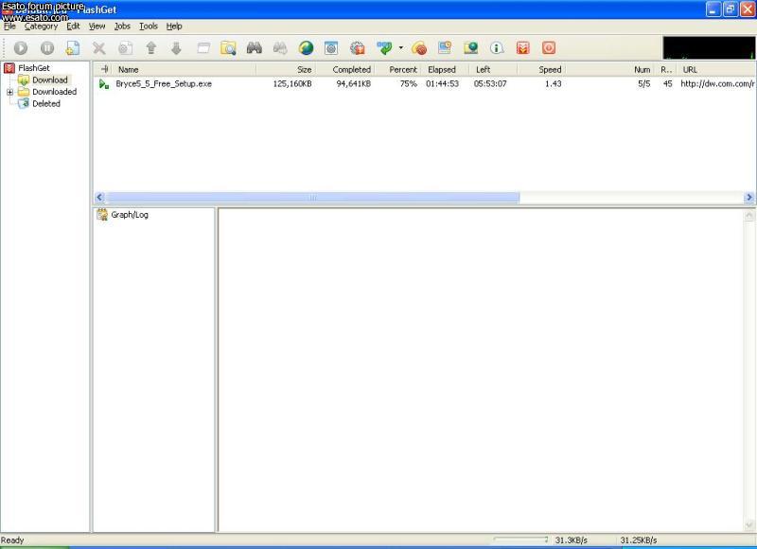Open the View menu
757x549 pixels.
[97, 27]
